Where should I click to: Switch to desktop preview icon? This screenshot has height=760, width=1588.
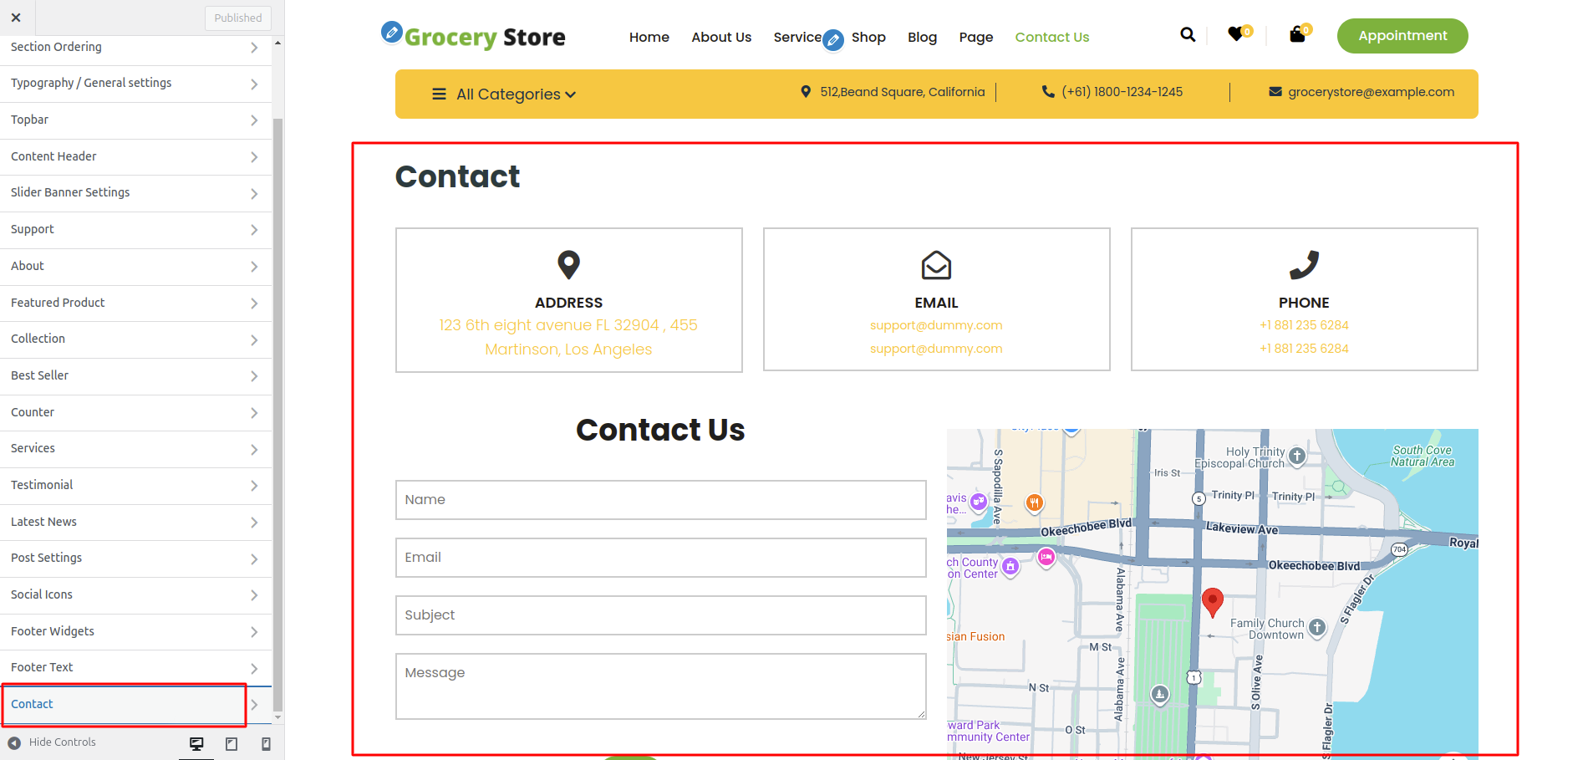click(x=196, y=744)
